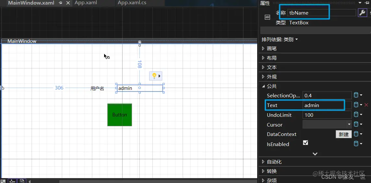The image size is (371, 183).
Task: Toggle snap to snaplines icon
Action: [x=12, y=181]
